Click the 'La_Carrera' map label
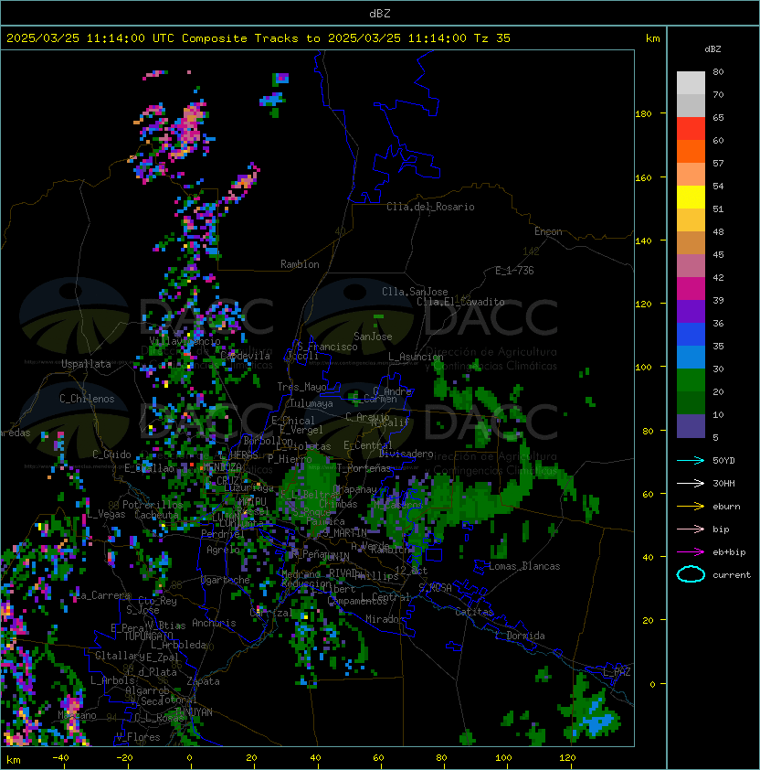The width and height of the screenshot is (760, 770). point(103,595)
